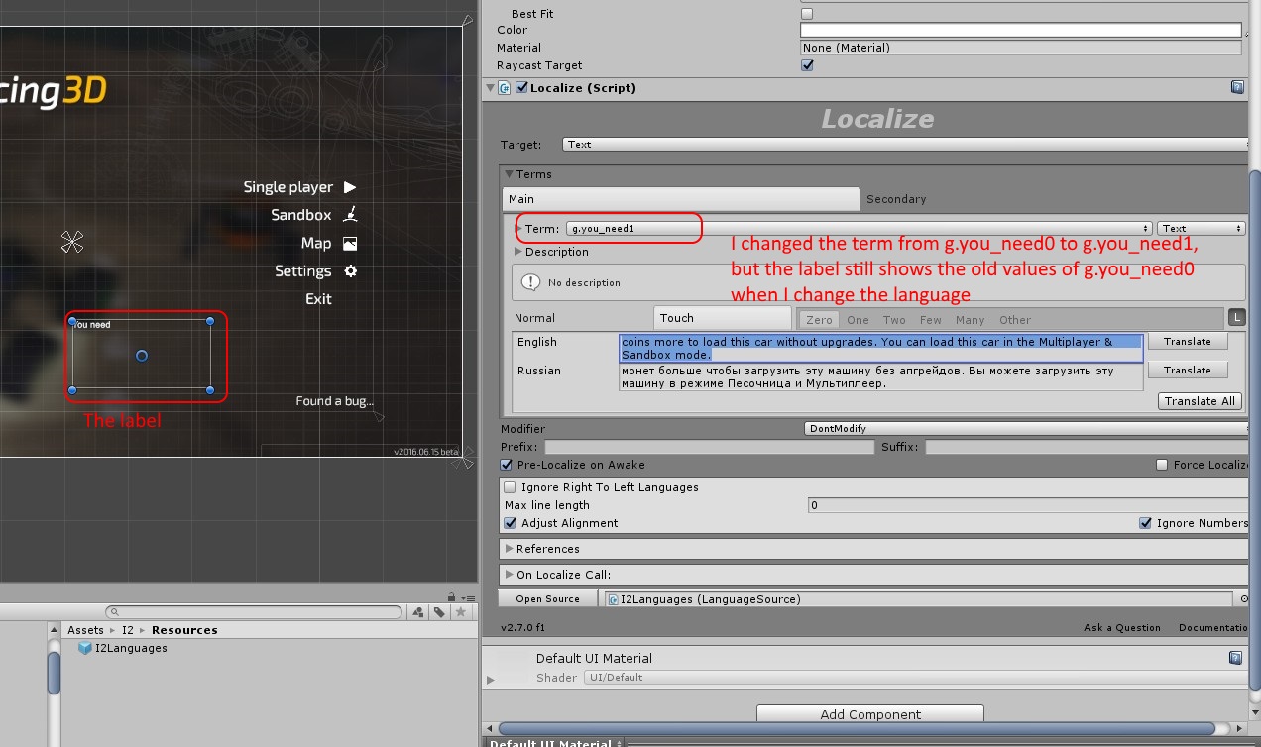Open help for Localize script component
1261x747 pixels.
(1237, 88)
